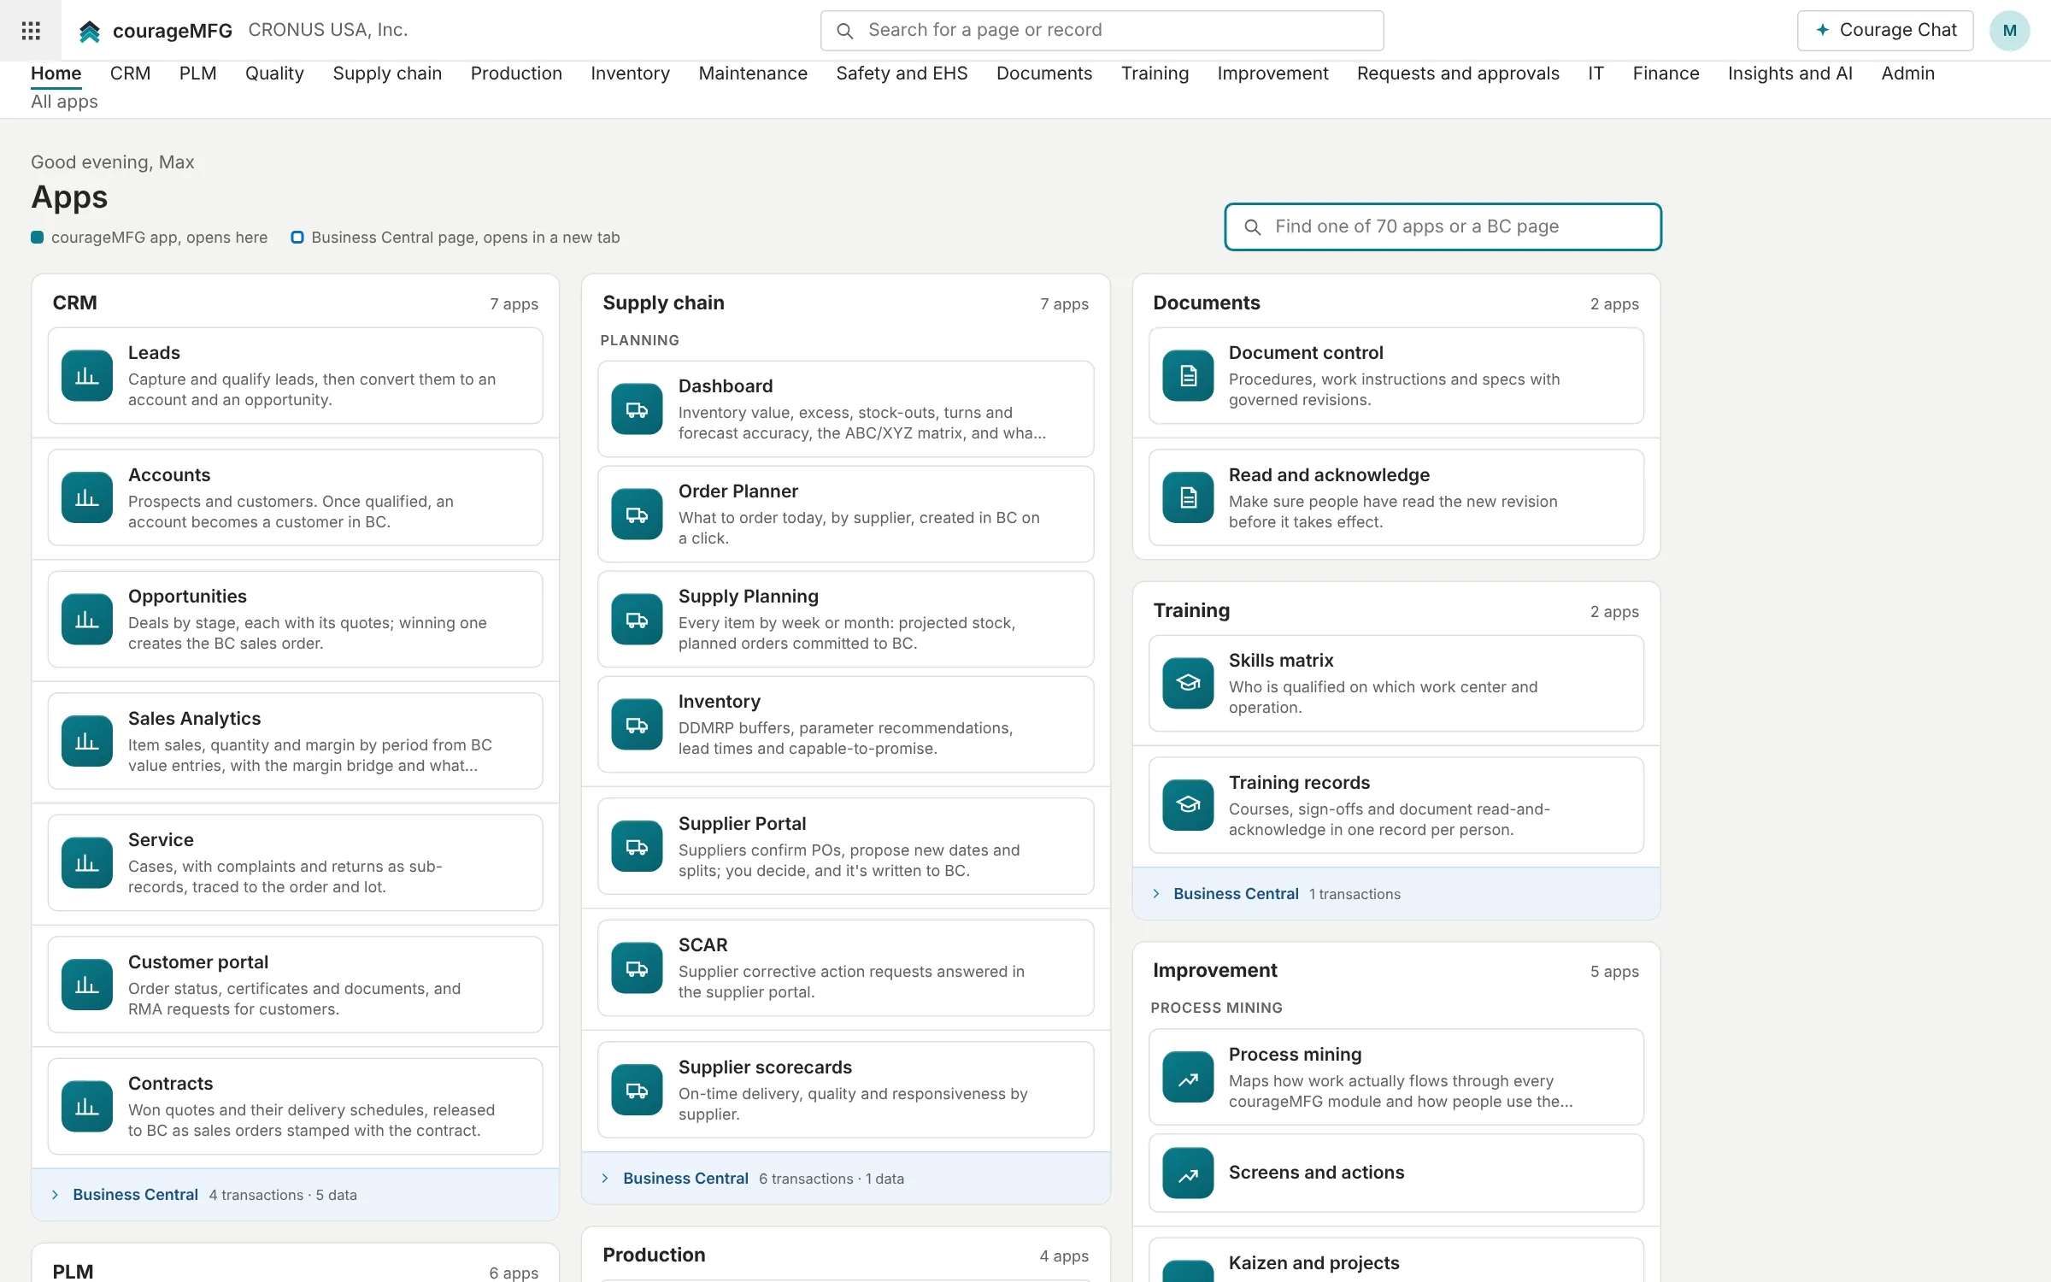Screen dimensions: 2051x1282
Task: Click the Document control page icon
Action: (1188, 375)
